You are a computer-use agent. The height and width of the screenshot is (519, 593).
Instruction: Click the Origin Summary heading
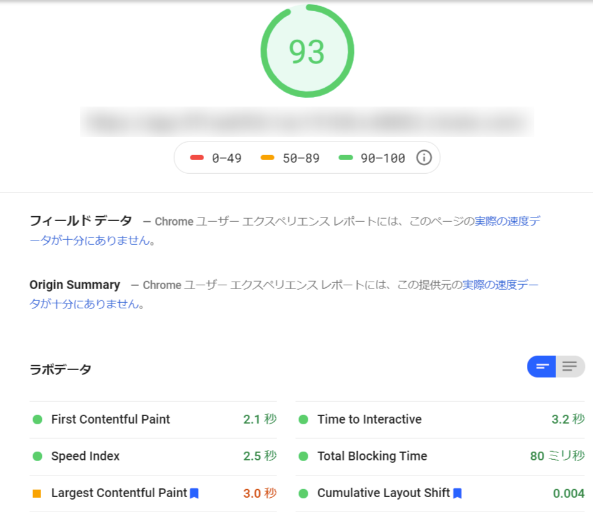tap(75, 285)
